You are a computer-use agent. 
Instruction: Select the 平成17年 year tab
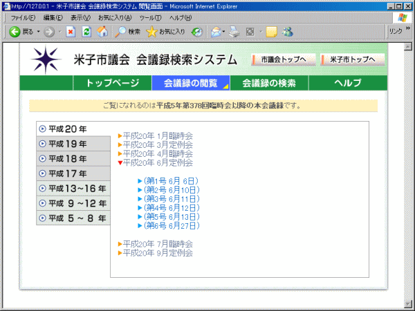(73, 173)
